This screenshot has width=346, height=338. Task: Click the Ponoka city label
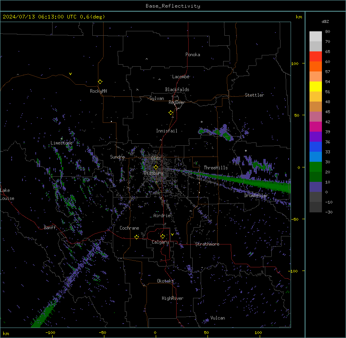pos(193,55)
